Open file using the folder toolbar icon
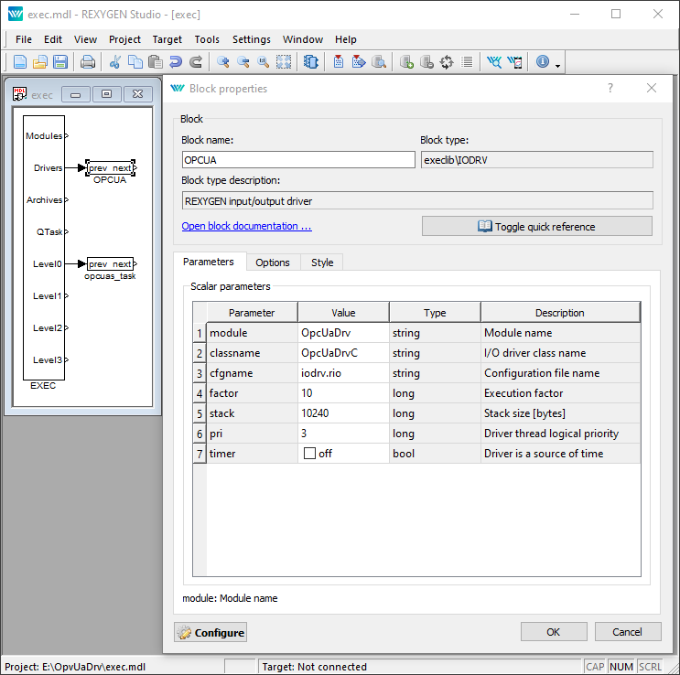 (x=40, y=62)
